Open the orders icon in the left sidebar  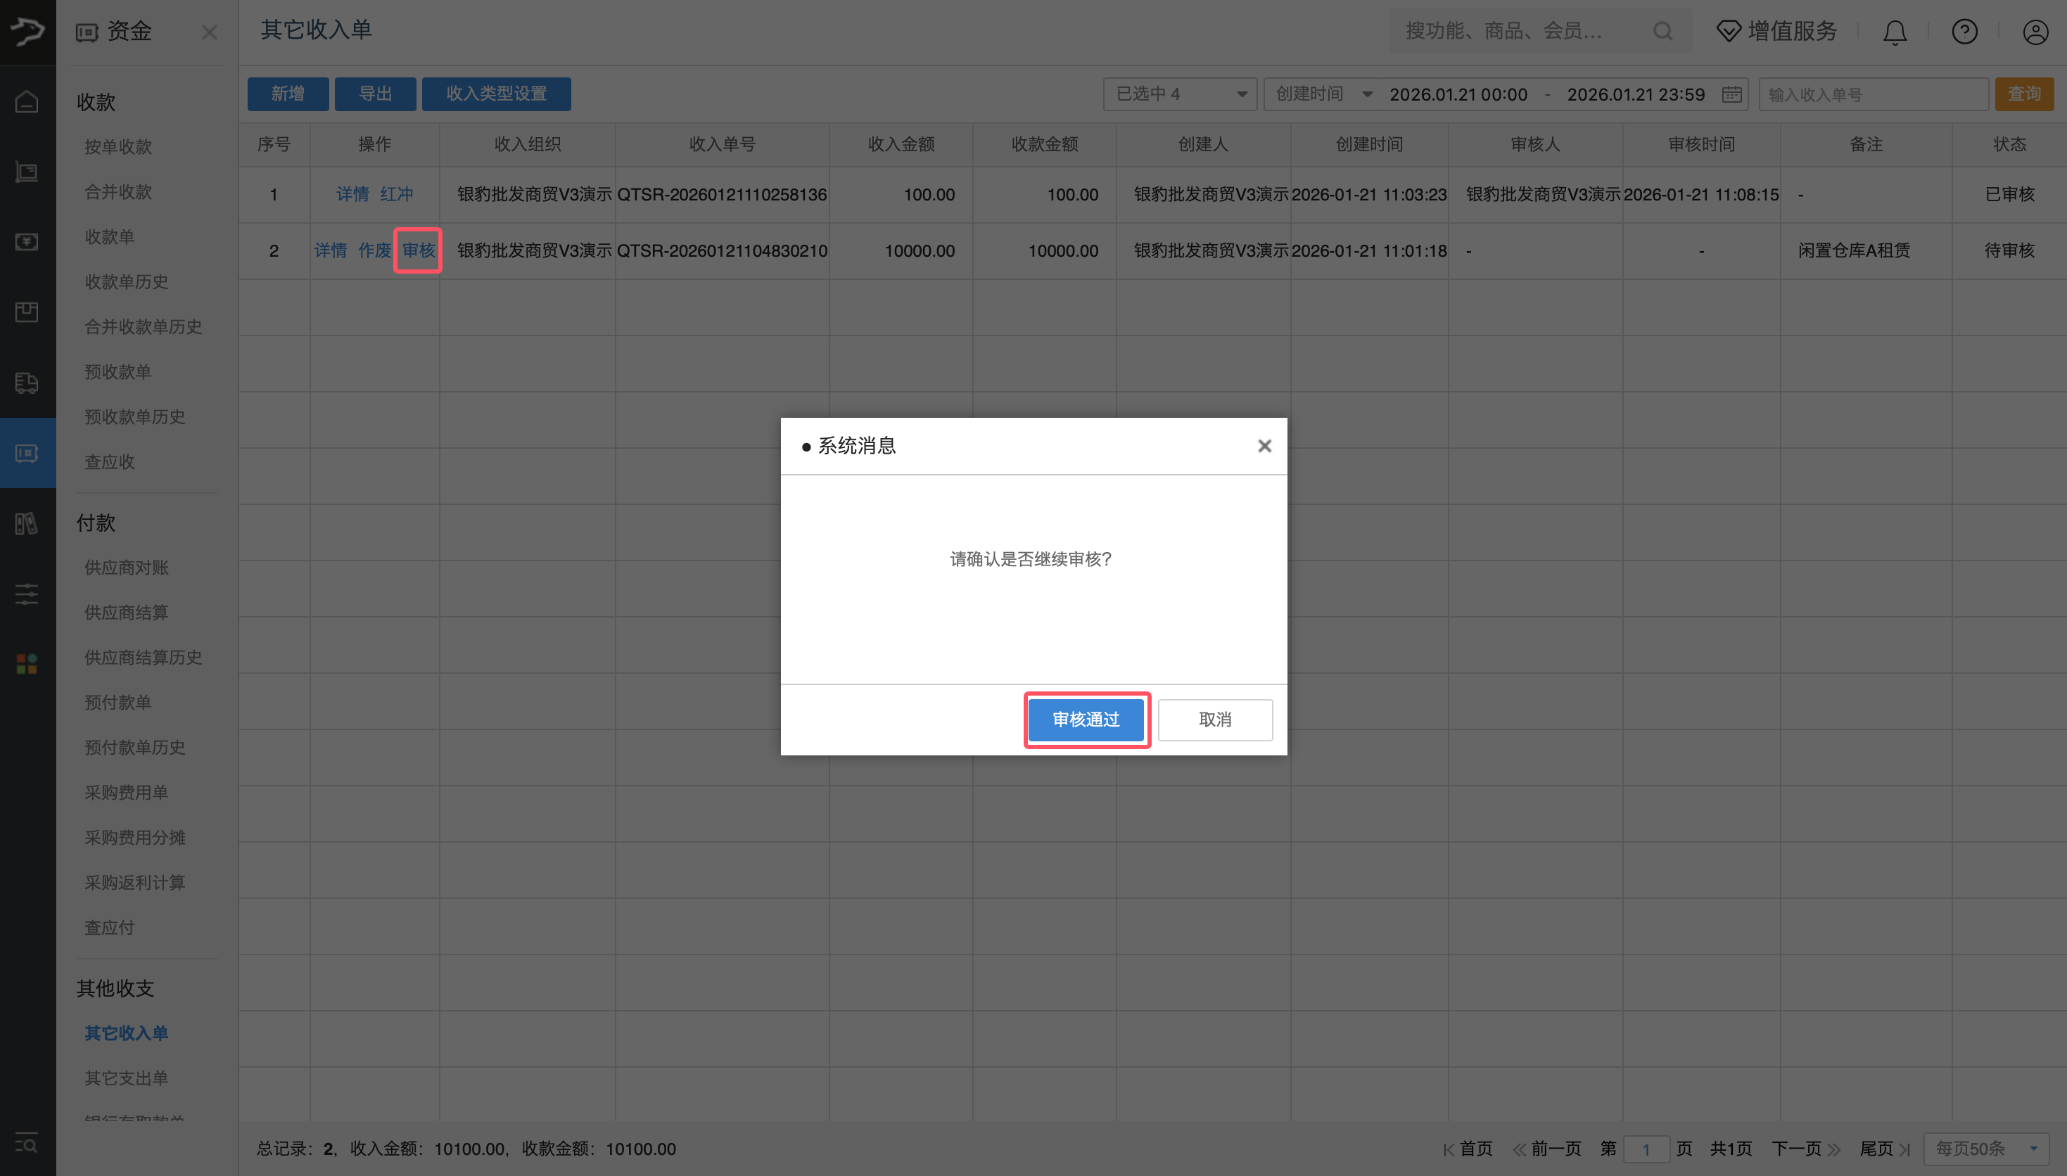tap(27, 172)
